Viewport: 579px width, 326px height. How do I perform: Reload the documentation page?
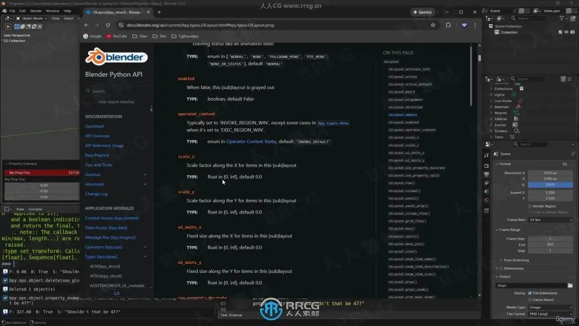[x=108, y=25]
